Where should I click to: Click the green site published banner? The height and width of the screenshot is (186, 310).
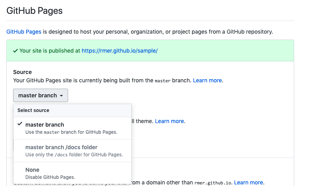tap(150, 51)
